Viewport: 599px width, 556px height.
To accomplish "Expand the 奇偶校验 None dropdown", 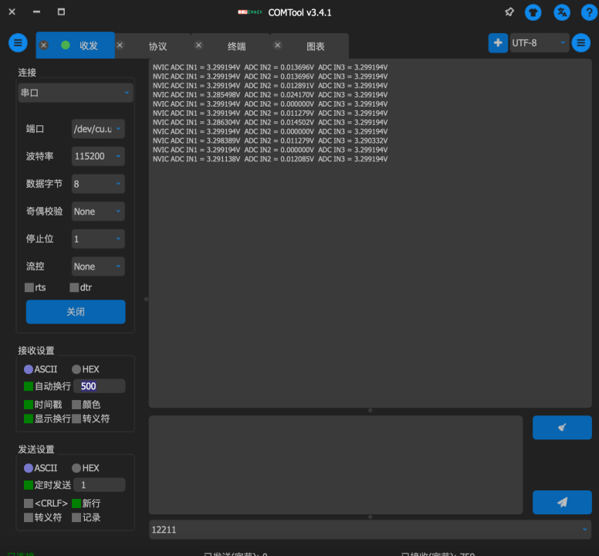I will 98,212.
